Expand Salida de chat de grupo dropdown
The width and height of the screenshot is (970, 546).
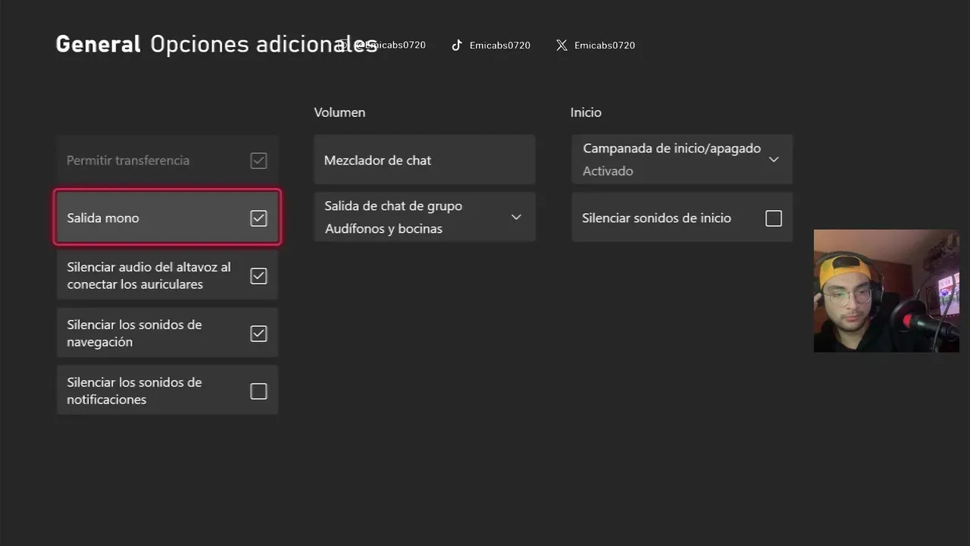click(516, 218)
